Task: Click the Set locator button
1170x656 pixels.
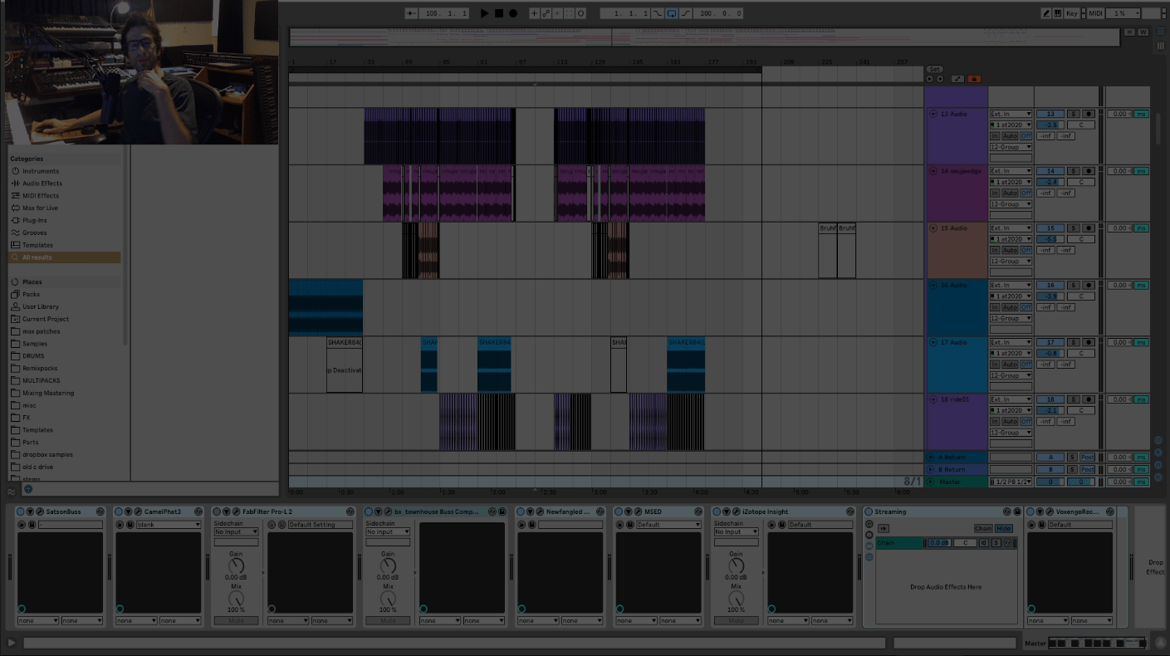Action: [x=935, y=70]
